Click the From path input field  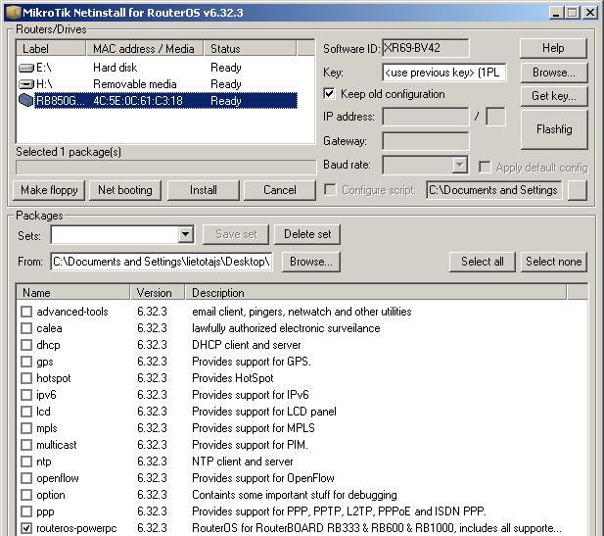[x=162, y=262]
